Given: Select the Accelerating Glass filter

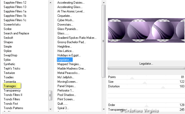Looking at the screenshot, I should click(x=70, y=7).
